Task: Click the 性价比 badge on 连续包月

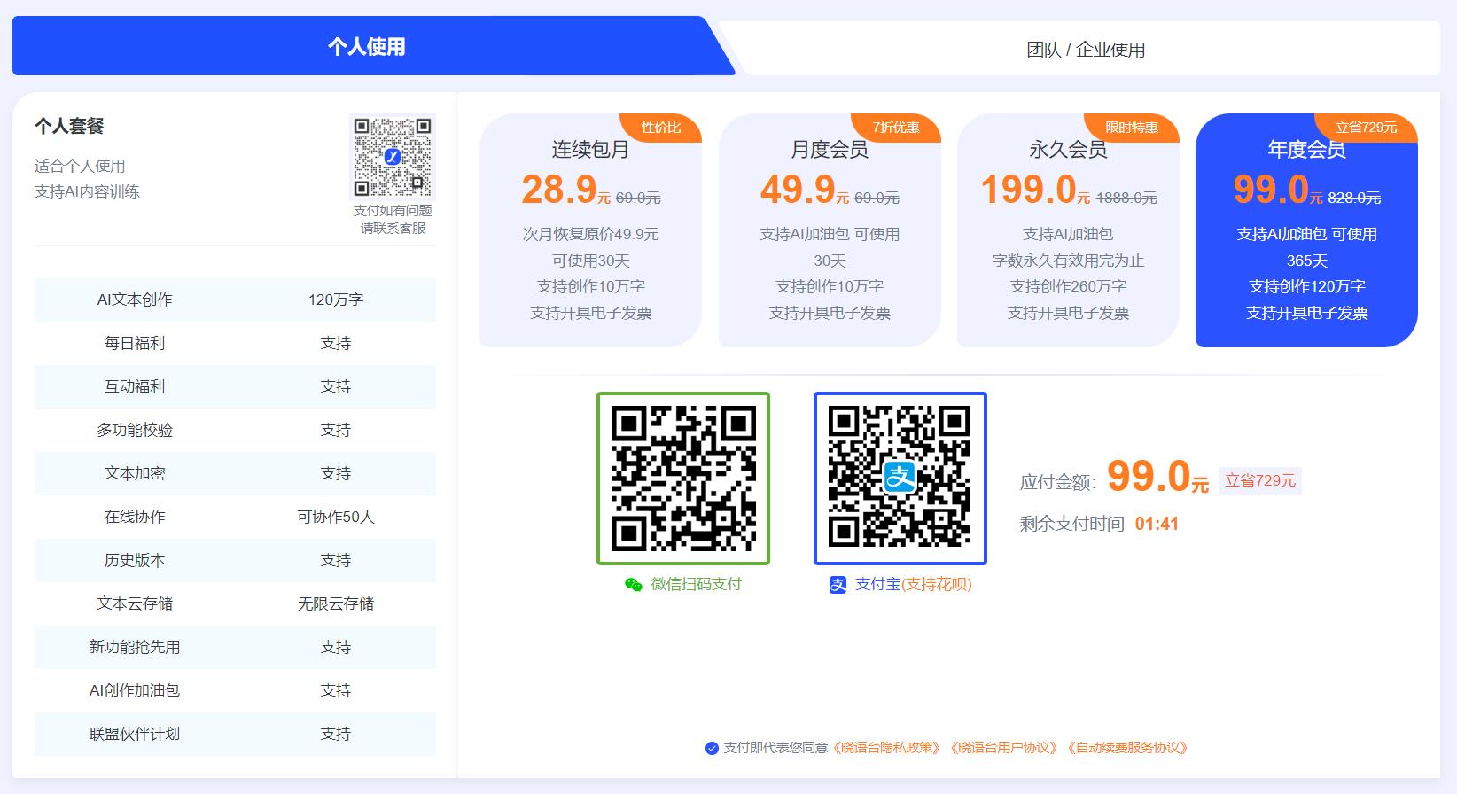Action: (660, 128)
